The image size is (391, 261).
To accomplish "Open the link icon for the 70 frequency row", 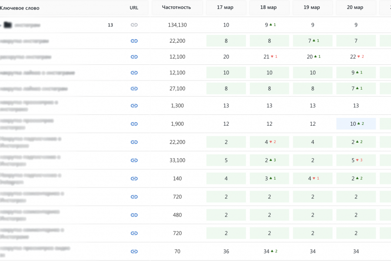I will (134, 251).
